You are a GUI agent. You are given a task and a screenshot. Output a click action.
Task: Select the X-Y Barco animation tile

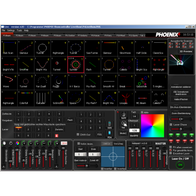pos(76,82)
